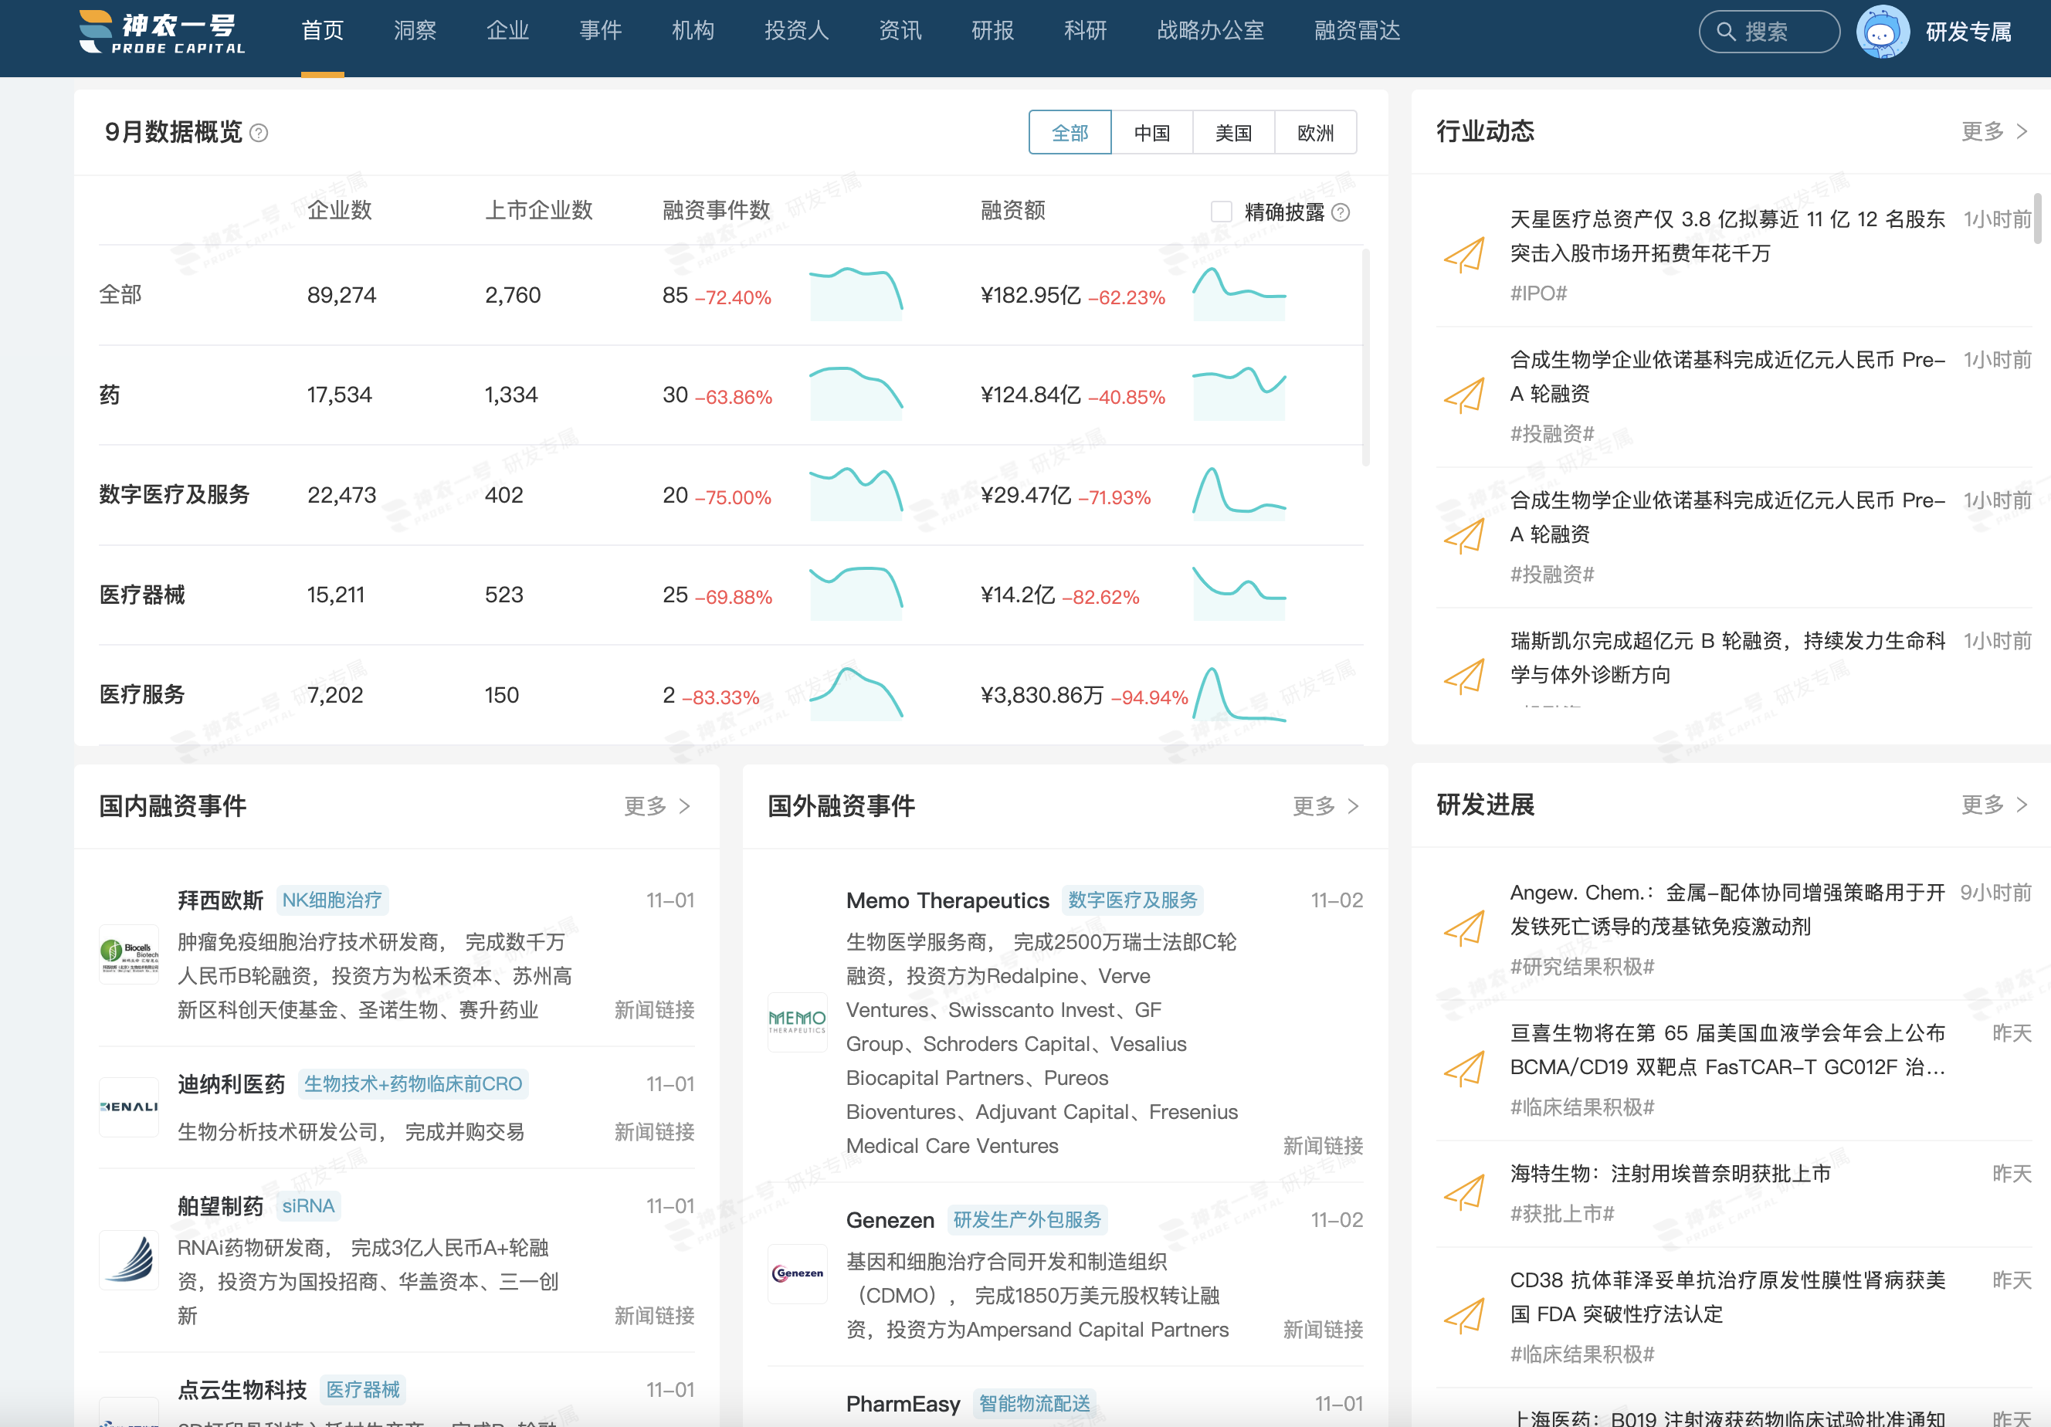Click the 医疗器械 tag on 点云生物科技
Viewport: 2051px width, 1427px height.
click(363, 1389)
